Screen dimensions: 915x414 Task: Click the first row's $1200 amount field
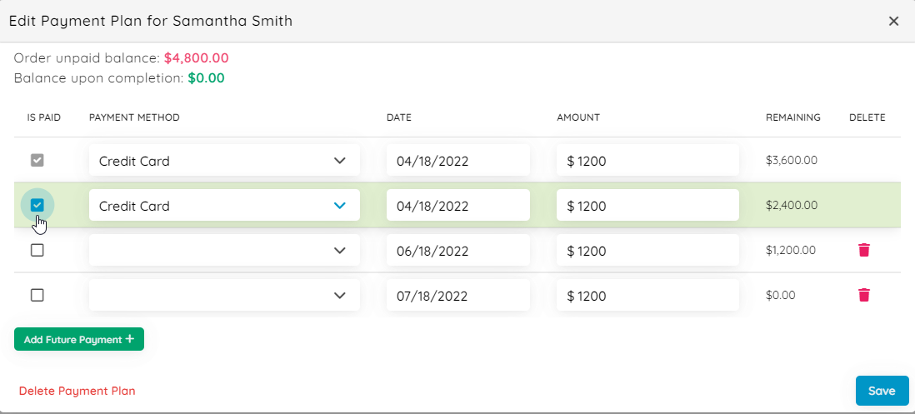tap(647, 161)
